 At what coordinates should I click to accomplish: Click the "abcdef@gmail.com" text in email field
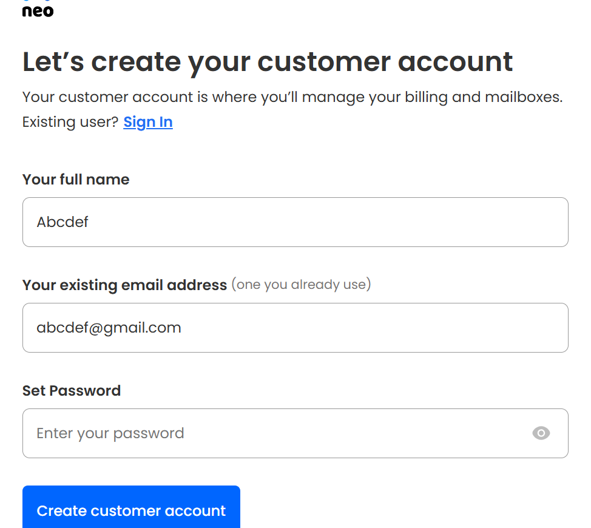point(109,328)
